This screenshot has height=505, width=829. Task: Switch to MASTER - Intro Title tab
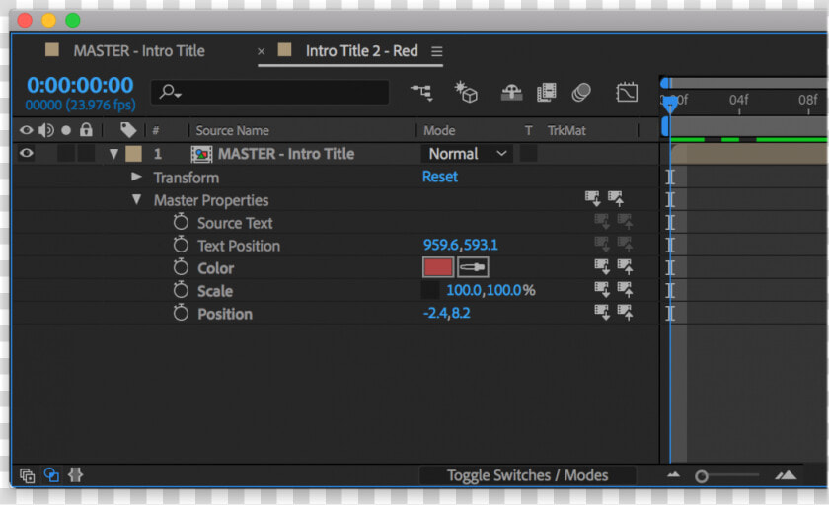[139, 50]
